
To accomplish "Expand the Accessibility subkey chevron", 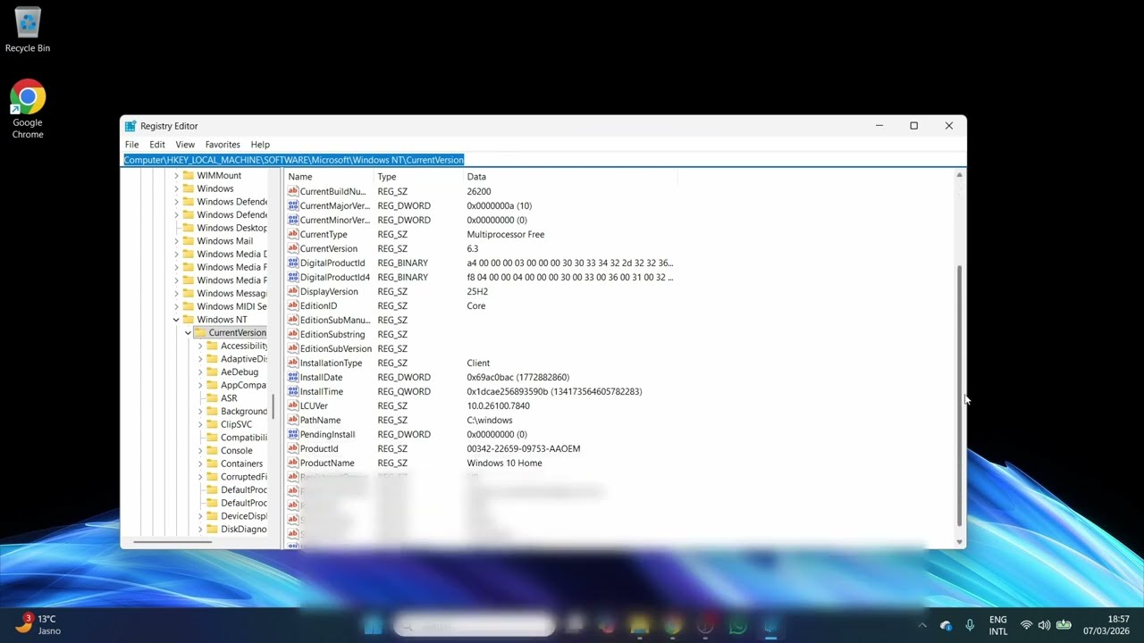I will [x=199, y=346].
